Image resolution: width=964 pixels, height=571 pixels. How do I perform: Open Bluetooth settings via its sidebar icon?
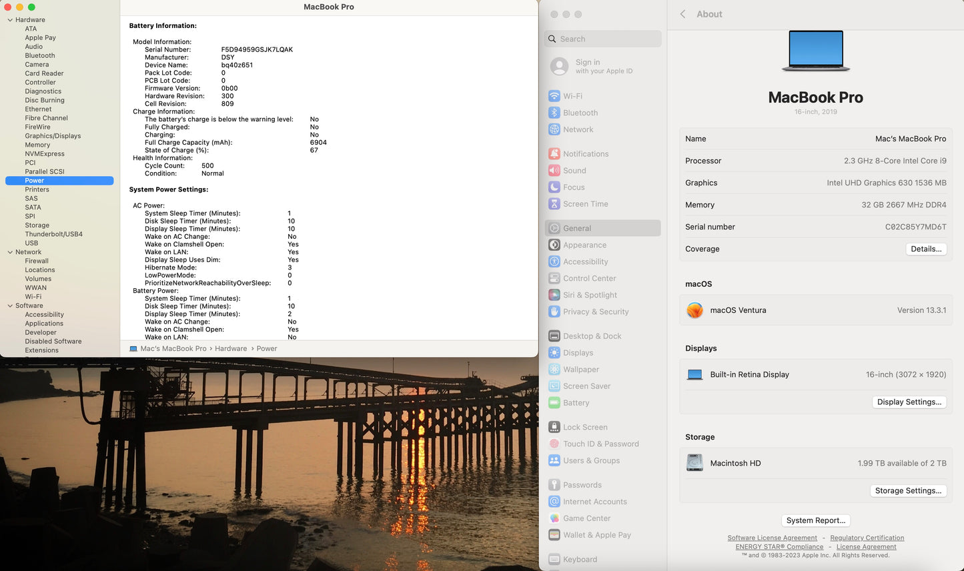pyautogui.click(x=554, y=113)
